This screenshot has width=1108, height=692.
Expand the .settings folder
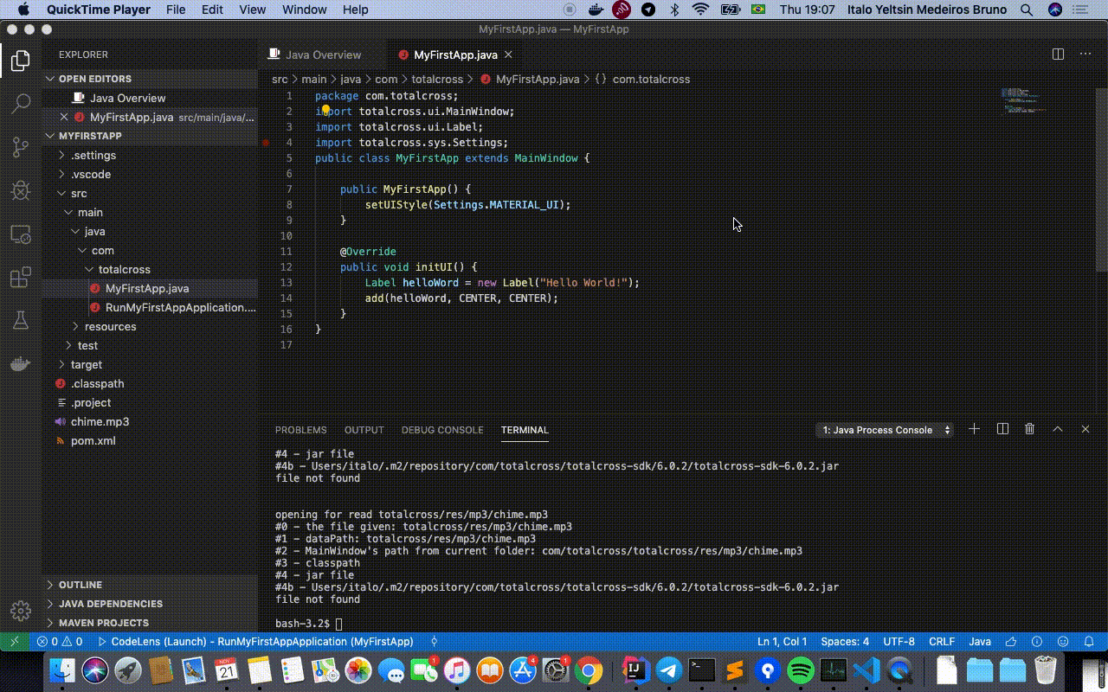[151, 155]
